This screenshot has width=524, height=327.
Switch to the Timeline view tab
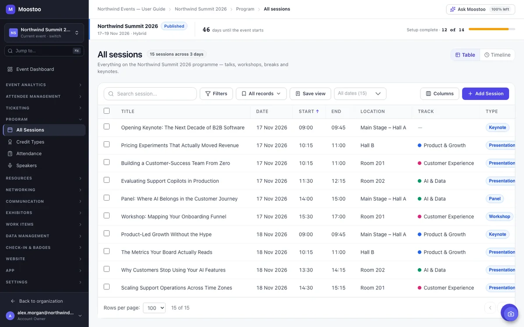tap(497, 55)
